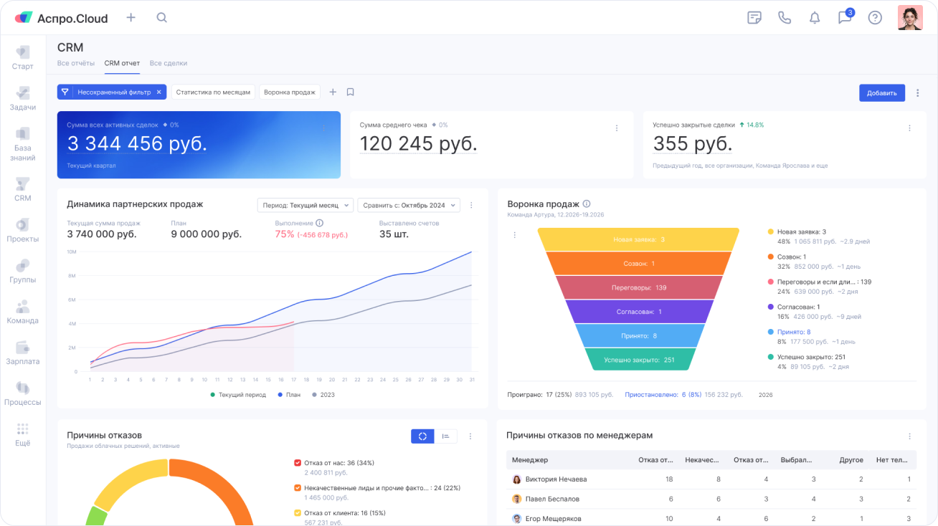Select the Статистика по месяцам filter preset
This screenshot has width=938, height=526.
[213, 92]
